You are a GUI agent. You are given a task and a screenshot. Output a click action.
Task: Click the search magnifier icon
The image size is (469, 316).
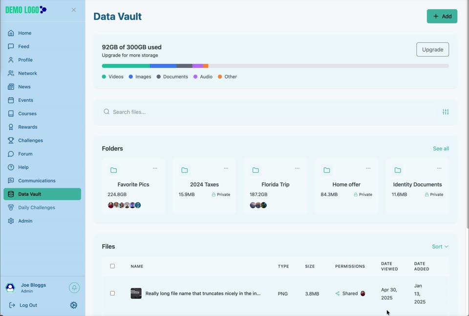(x=107, y=112)
